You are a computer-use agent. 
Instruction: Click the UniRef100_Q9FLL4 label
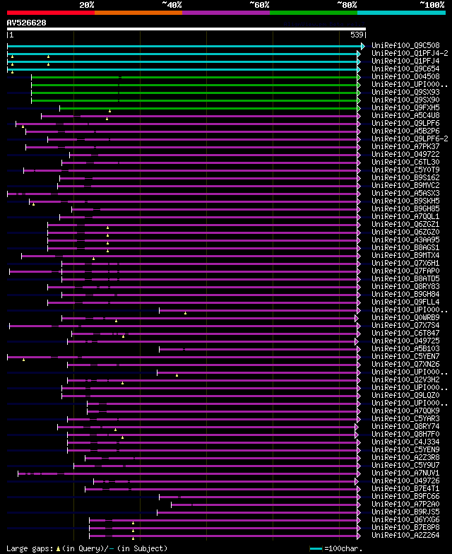pyautogui.click(x=405, y=302)
